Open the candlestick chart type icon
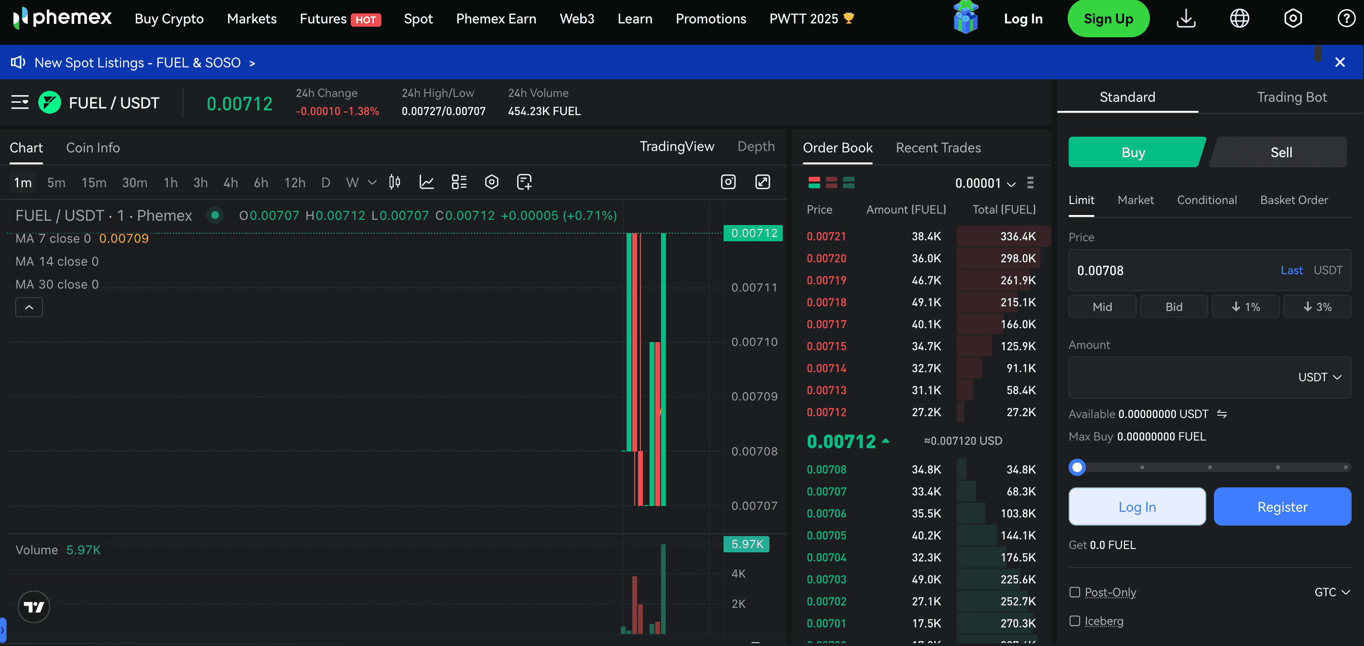The height and width of the screenshot is (646, 1364). (x=394, y=182)
